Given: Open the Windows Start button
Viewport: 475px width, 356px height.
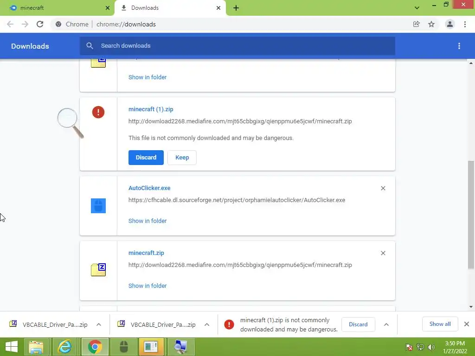Looking at the screenshot, I should pyautogui.click(x=12, y=347).
